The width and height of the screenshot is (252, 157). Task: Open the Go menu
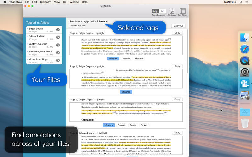pyautogui.click(x=65, y=2)
